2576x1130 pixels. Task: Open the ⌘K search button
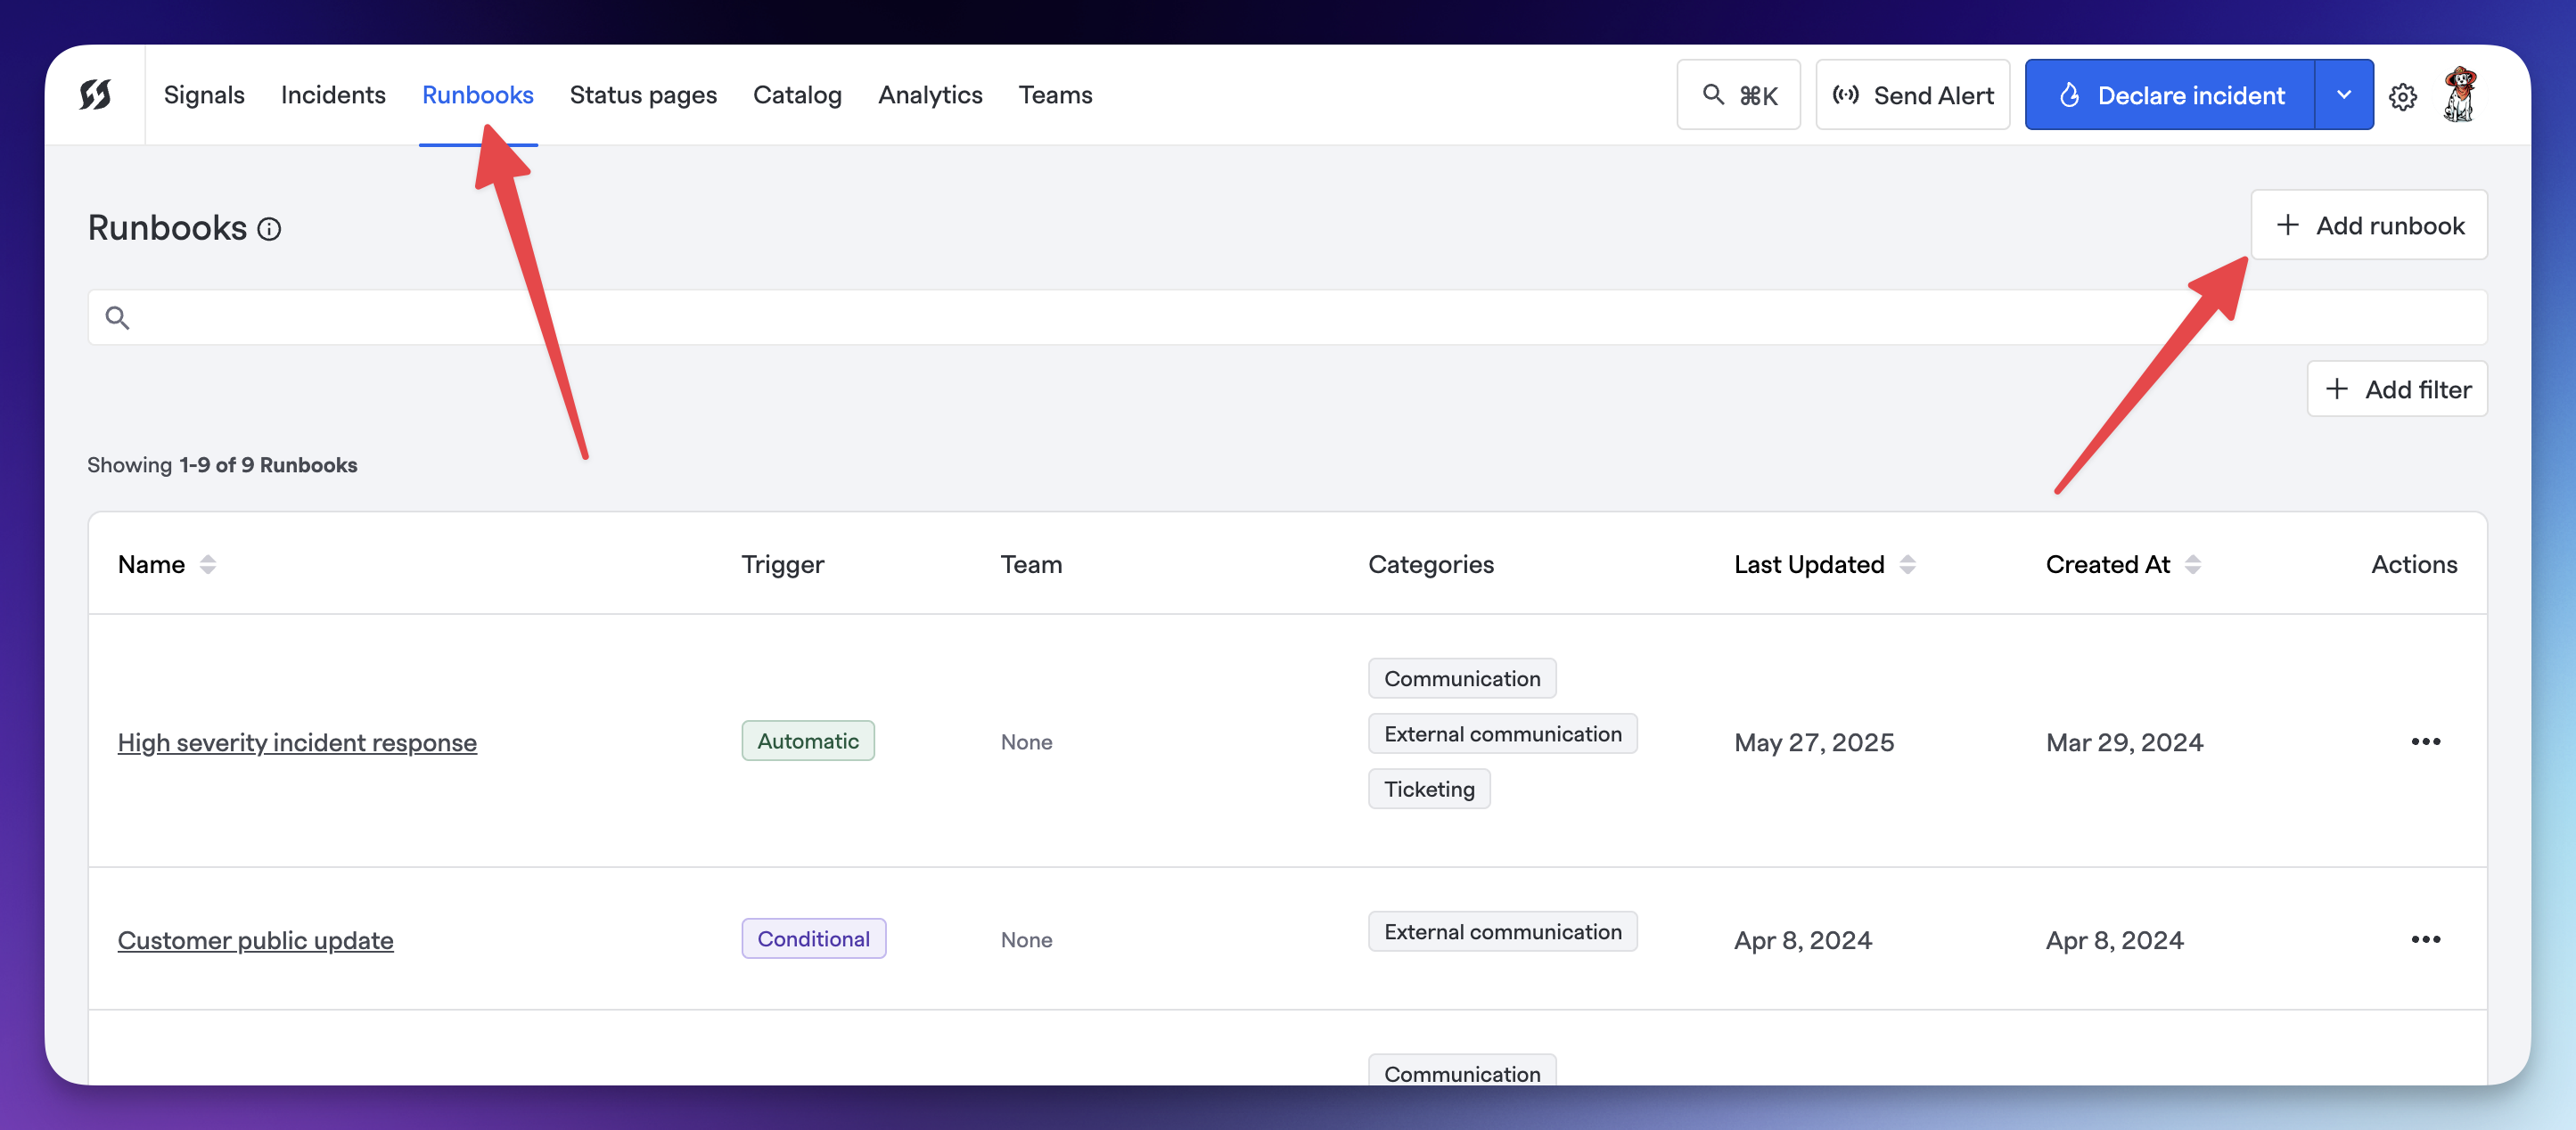click(x=1738, y=95)
